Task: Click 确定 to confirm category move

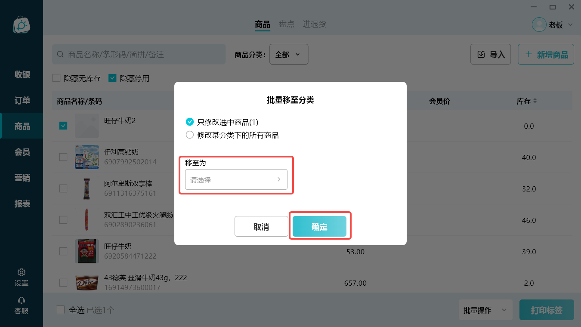Action: tap(319, 226)
